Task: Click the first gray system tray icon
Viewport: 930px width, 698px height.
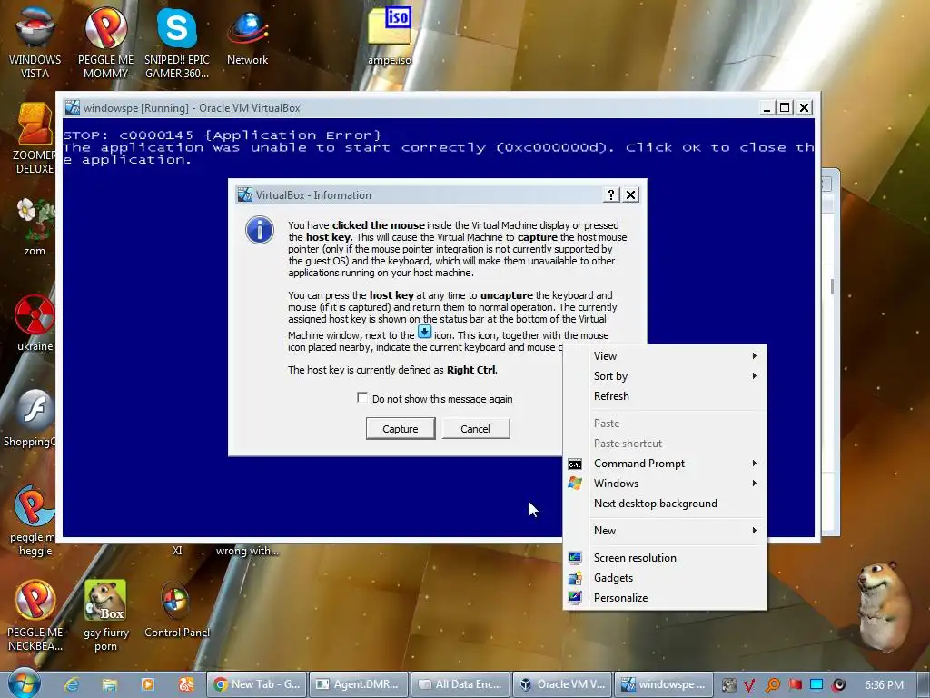Action: click(728, 685)
